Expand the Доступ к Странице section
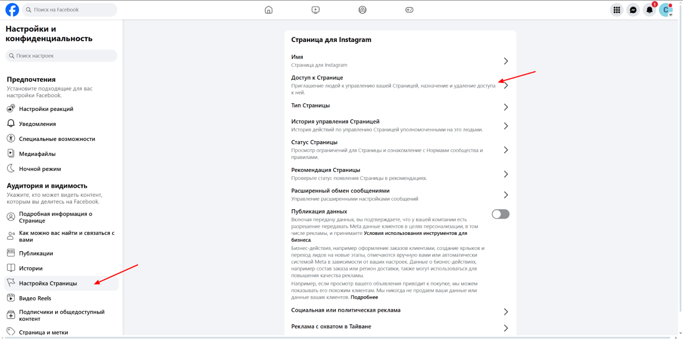Screen dimensions: 683x340 point(506,85)
